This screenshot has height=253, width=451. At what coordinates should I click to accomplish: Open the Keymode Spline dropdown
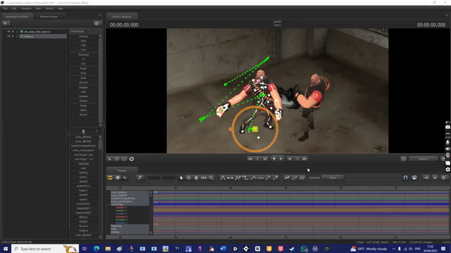pos(333,178)
